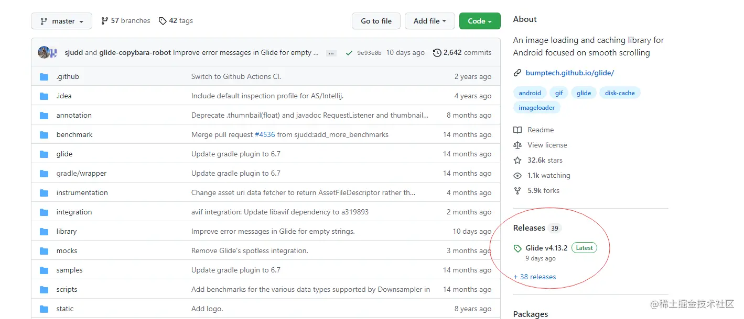Click the benchmark folder icon
Screen dimensions: 744x319
(44, 135)
